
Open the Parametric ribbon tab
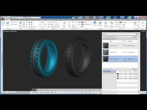click(x=34, y=20)
